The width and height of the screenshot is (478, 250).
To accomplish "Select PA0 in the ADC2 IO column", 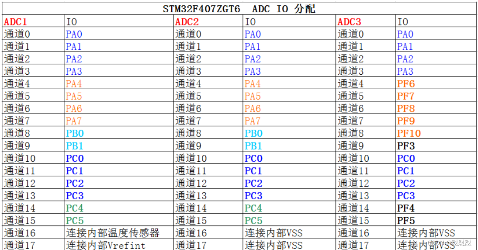I will pyautogui.click(x=253, y=34).
